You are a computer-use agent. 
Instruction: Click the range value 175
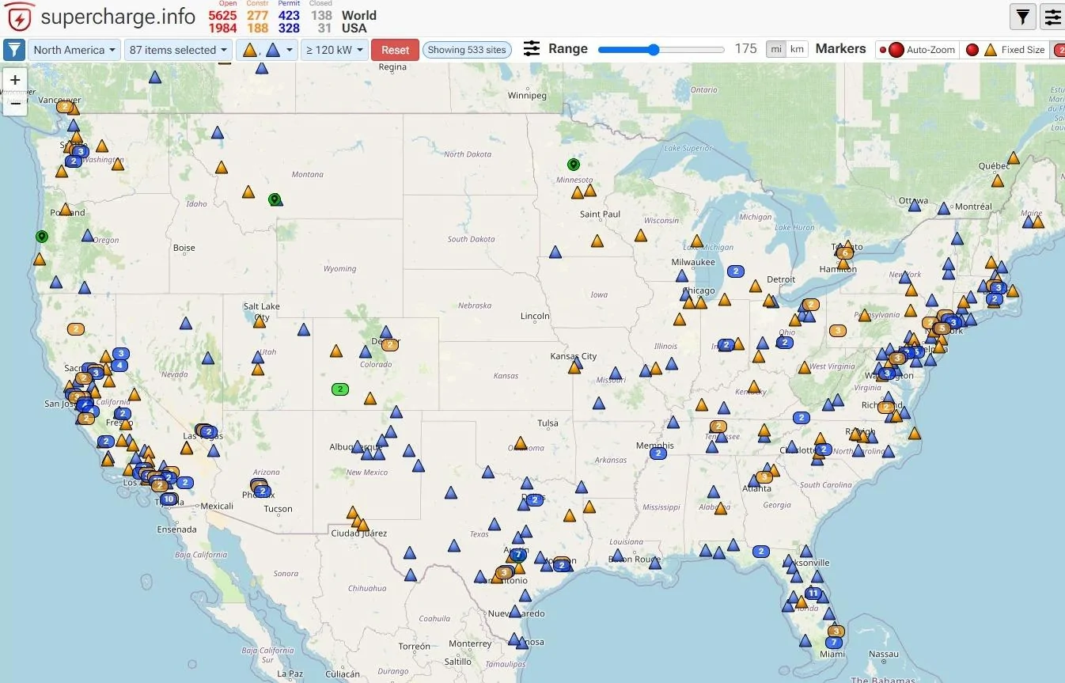tap(745, 49)
